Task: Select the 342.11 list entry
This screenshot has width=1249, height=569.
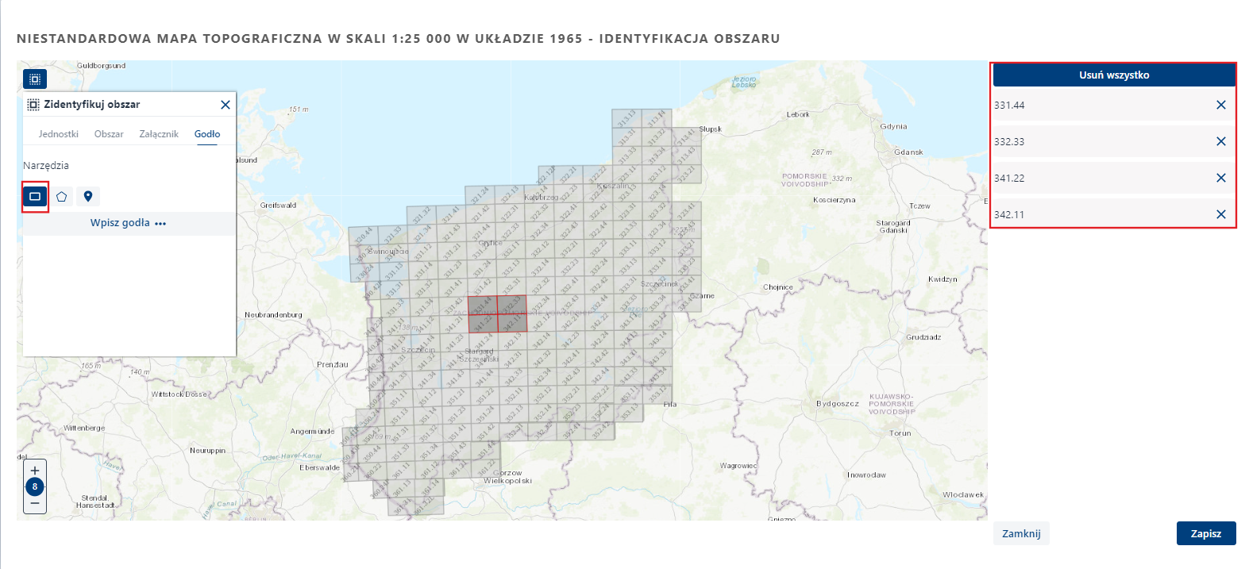Action: tap(1114, 214)
